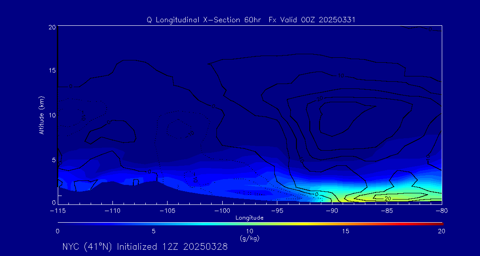The width and height of the screenshot is (480, 256).
Task: Click the longitude tick label "-105"
Action: pos(167,211)
